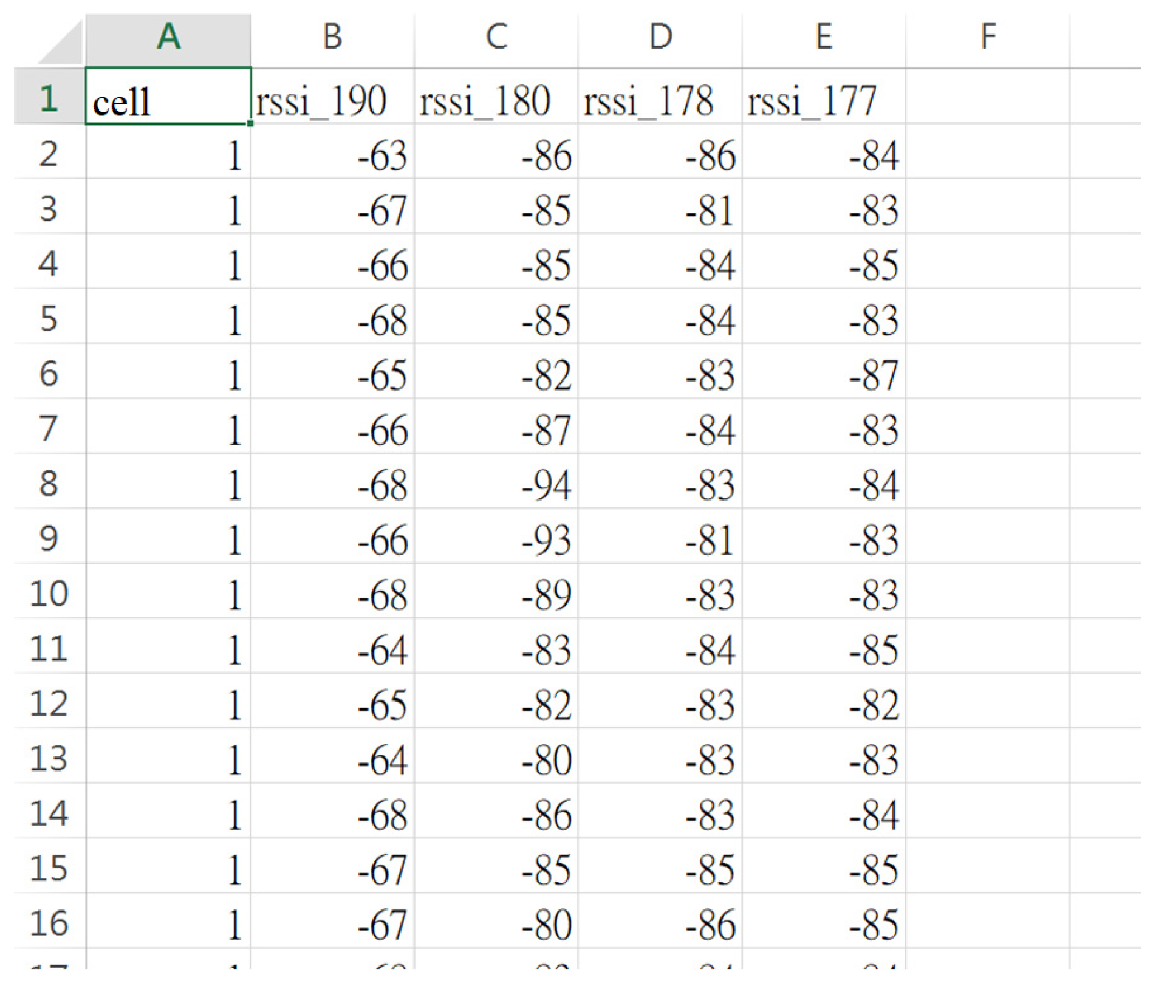Select cell with value -94 in row 8
The width and height of the screenshot is (1153, 983).
pyautogui.click(x=496, y=482)
